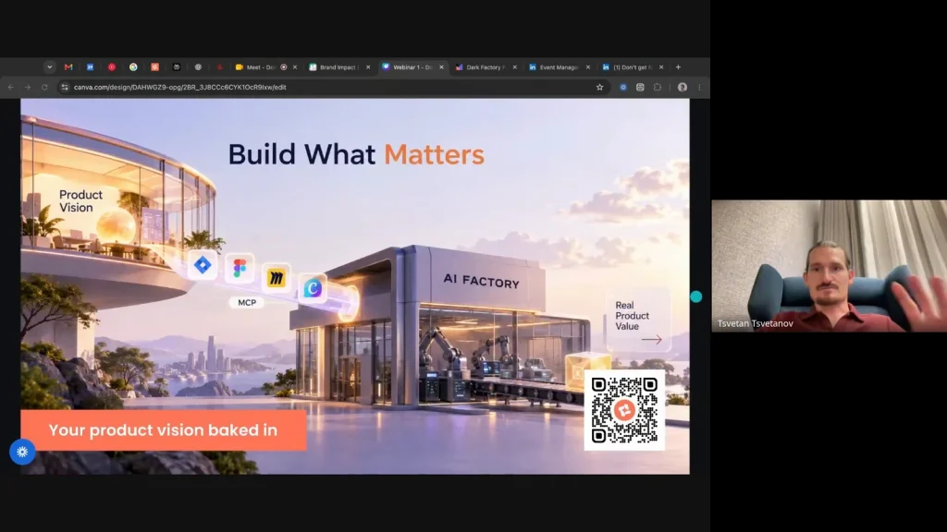
Task: Open the tab search dropdown arrow
Action: (50, 66)
